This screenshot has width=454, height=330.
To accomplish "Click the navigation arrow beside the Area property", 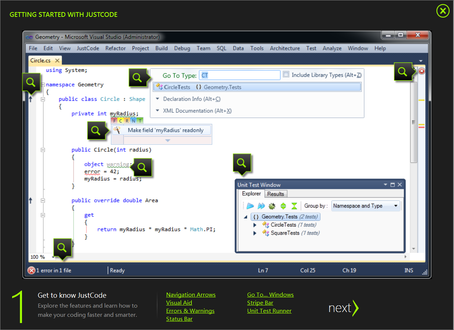I will [31, 200].
